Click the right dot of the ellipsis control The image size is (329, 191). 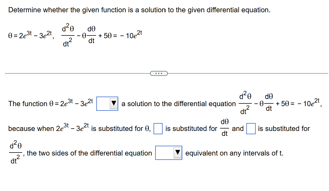point(162,73)
